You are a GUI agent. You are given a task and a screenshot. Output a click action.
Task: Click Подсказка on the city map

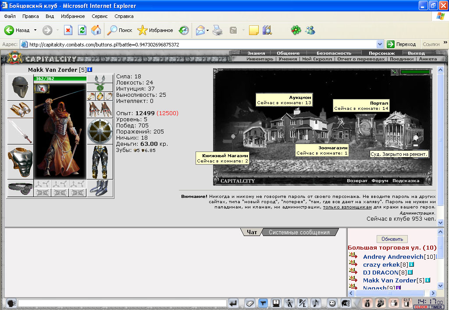tap(406, 181)
